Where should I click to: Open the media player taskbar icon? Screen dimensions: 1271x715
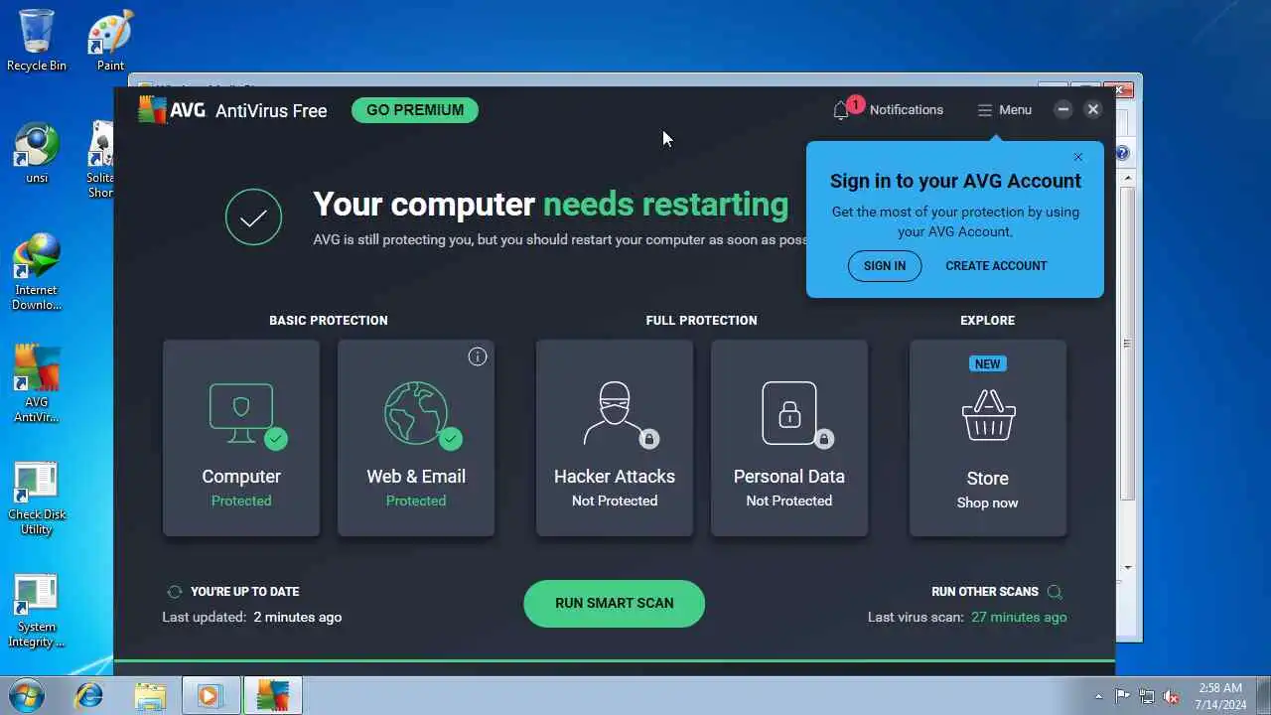click(x=211, y=695)
